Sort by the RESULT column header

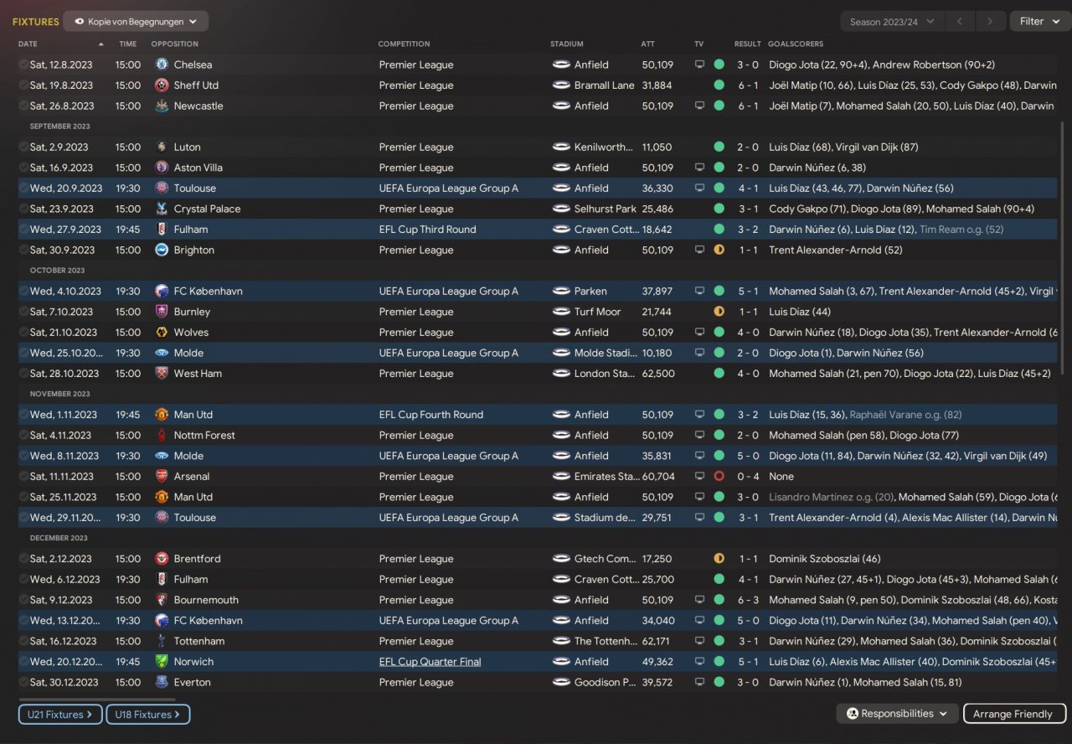click(748, 44)
